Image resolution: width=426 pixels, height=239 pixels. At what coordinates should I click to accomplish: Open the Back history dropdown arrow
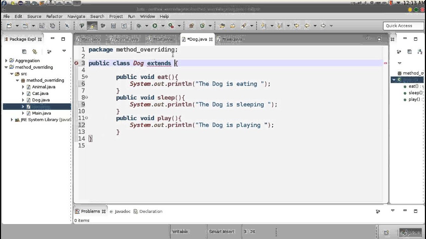(x=315, y=26)
